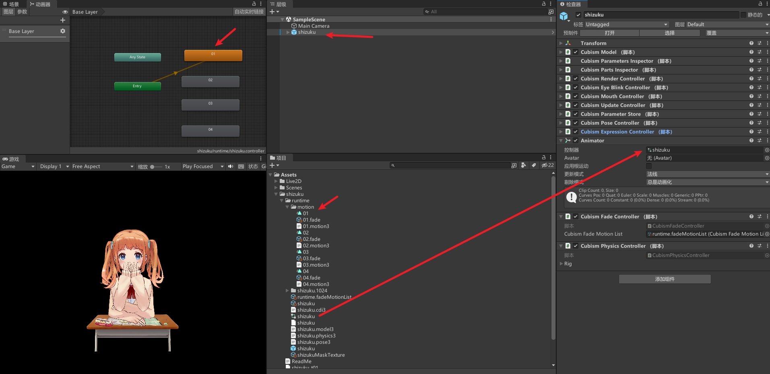
Task: Disable Cubism Render Controller checkbox
Action: tap(576, 78)
